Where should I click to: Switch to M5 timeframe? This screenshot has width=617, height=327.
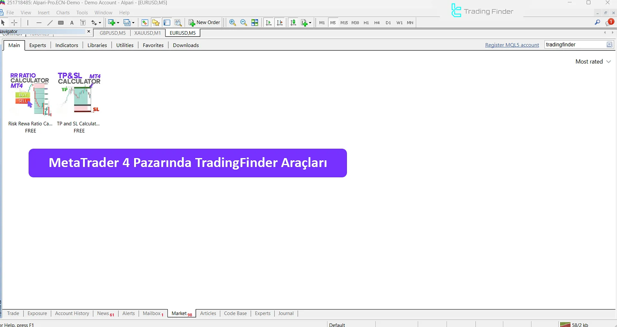(x=333, y=23)
